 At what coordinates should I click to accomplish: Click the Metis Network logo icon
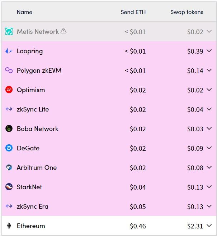point(9,32)
